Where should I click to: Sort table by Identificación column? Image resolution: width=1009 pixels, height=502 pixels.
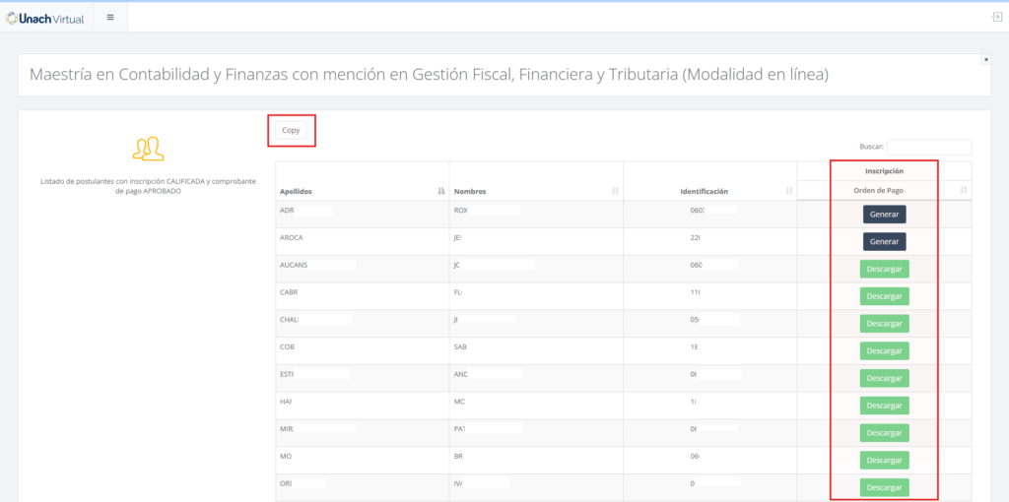[x=709, y=191]
